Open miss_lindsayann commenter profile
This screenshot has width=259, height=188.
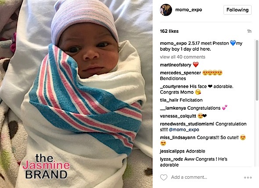point(177,138)
